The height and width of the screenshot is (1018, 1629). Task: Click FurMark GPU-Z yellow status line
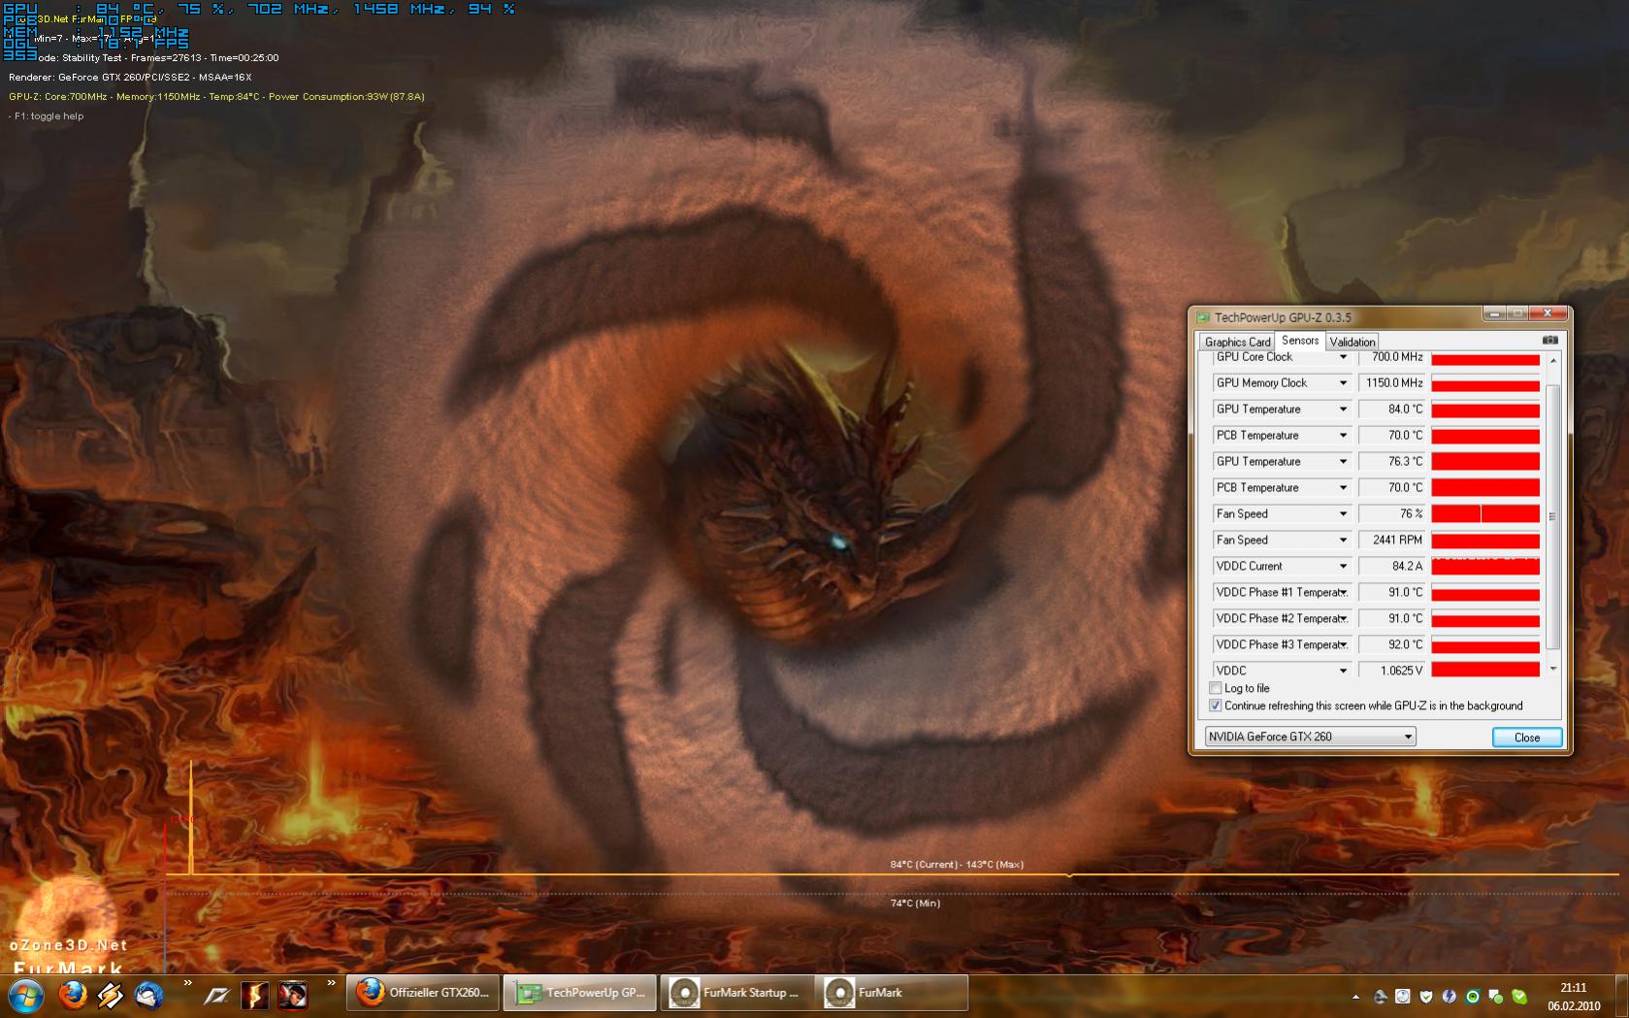[x=216, y=97]
